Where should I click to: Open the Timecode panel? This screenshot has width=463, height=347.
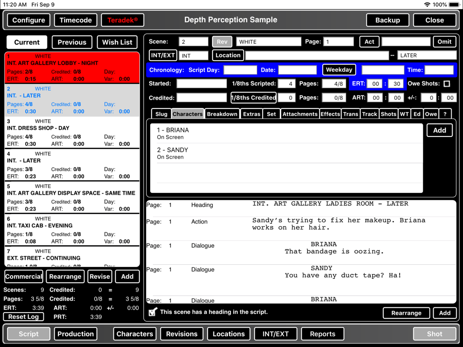pyautogui.click(x=75, y=20)
